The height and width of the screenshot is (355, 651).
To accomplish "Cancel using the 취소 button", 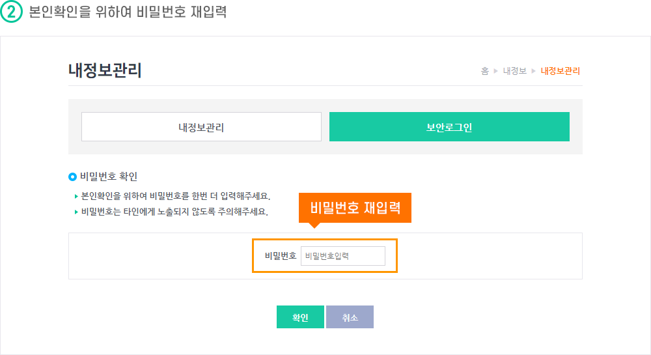I will 350,317.
